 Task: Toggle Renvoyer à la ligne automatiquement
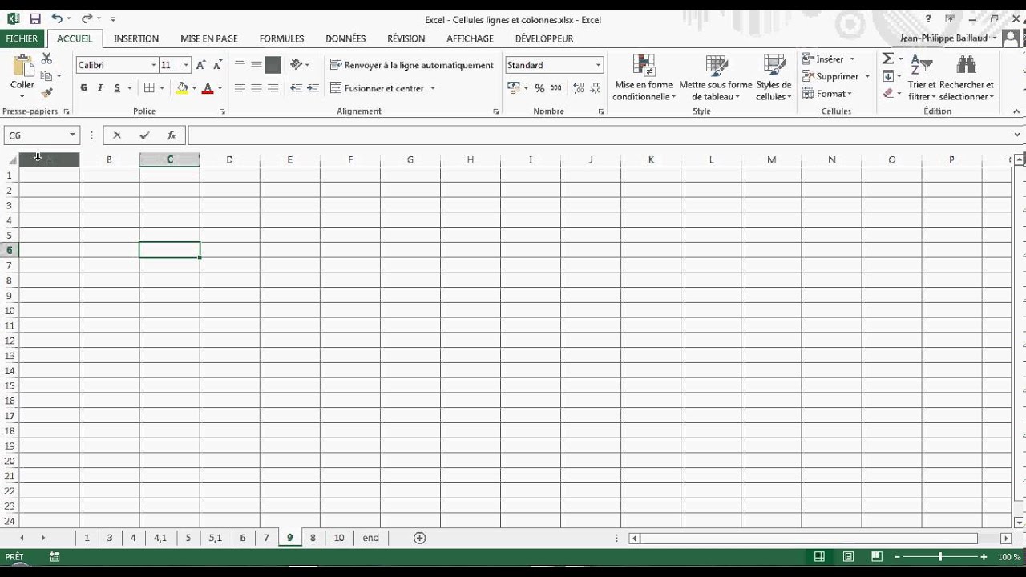411,65
